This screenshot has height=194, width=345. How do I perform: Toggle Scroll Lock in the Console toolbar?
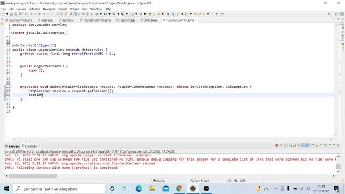[x=295, y=145]
